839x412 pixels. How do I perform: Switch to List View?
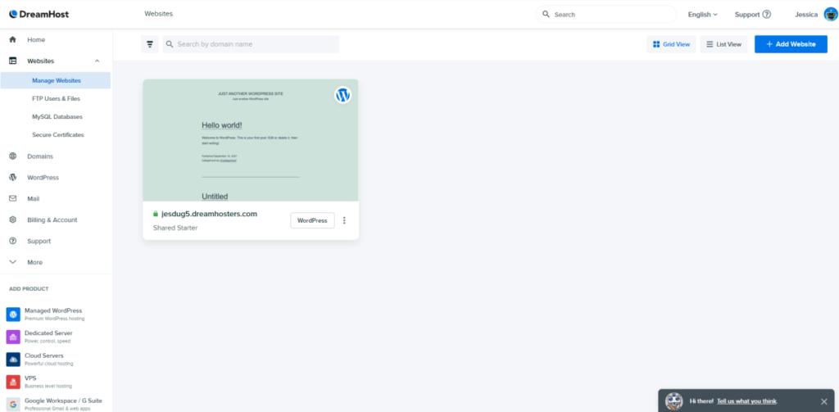724,44
